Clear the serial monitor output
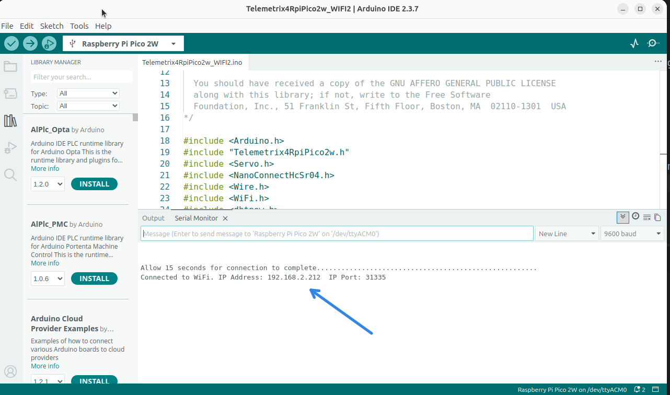This screenshot has height=395, width=670. (647, 217)
